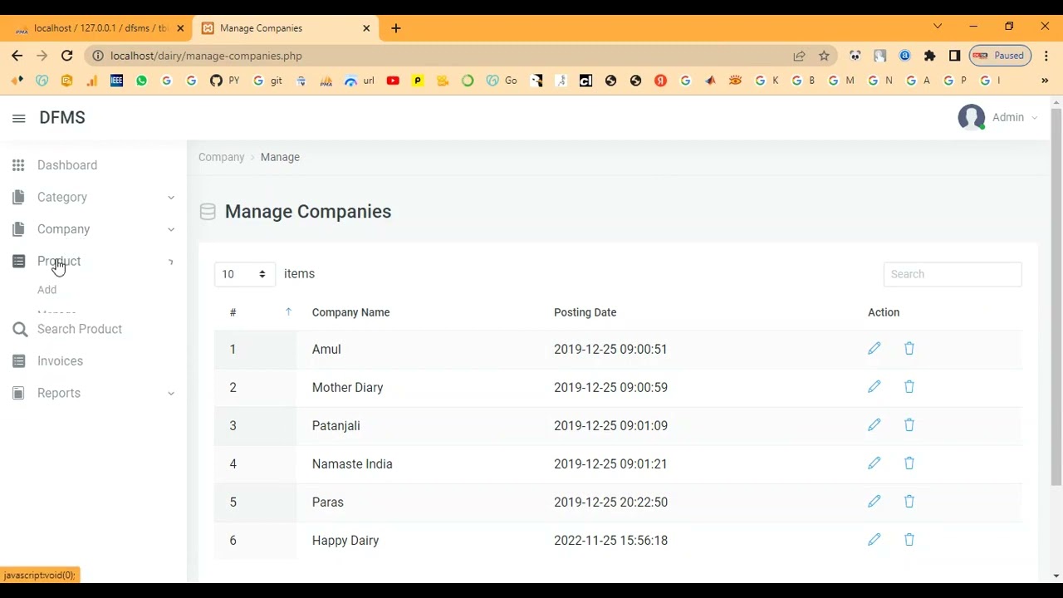Image resolution: width=1063 pixels, height=598 pixels.
Task: Click the browser forward arrow
Action: (x=42, y=56)
